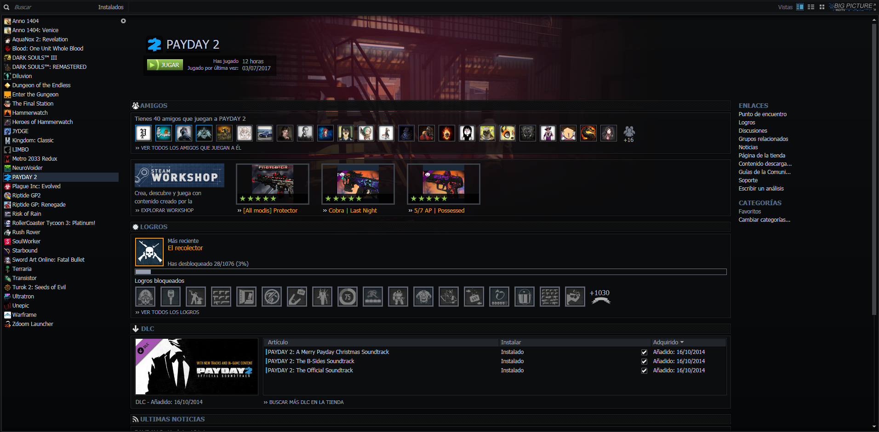
Task: Click the PAYDAY 2 logo icon
Action: coord(154,45)
